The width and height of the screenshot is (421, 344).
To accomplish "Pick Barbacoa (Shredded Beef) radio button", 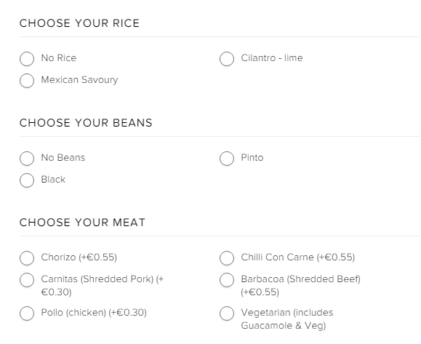I will (227, 280).
